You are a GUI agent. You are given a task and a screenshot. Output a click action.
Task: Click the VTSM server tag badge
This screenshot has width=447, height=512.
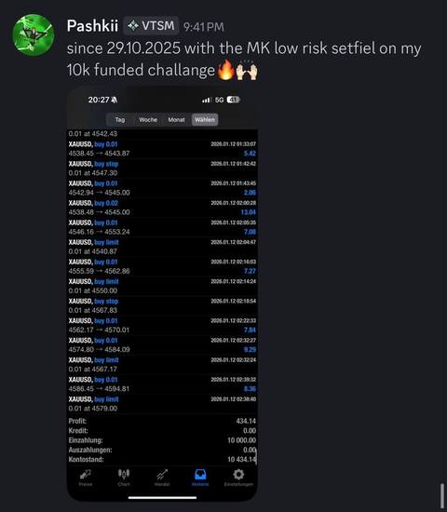(x=151, y=25)
